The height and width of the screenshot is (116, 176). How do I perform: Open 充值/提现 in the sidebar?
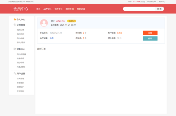pyautogui.click(x=21, y=67)
